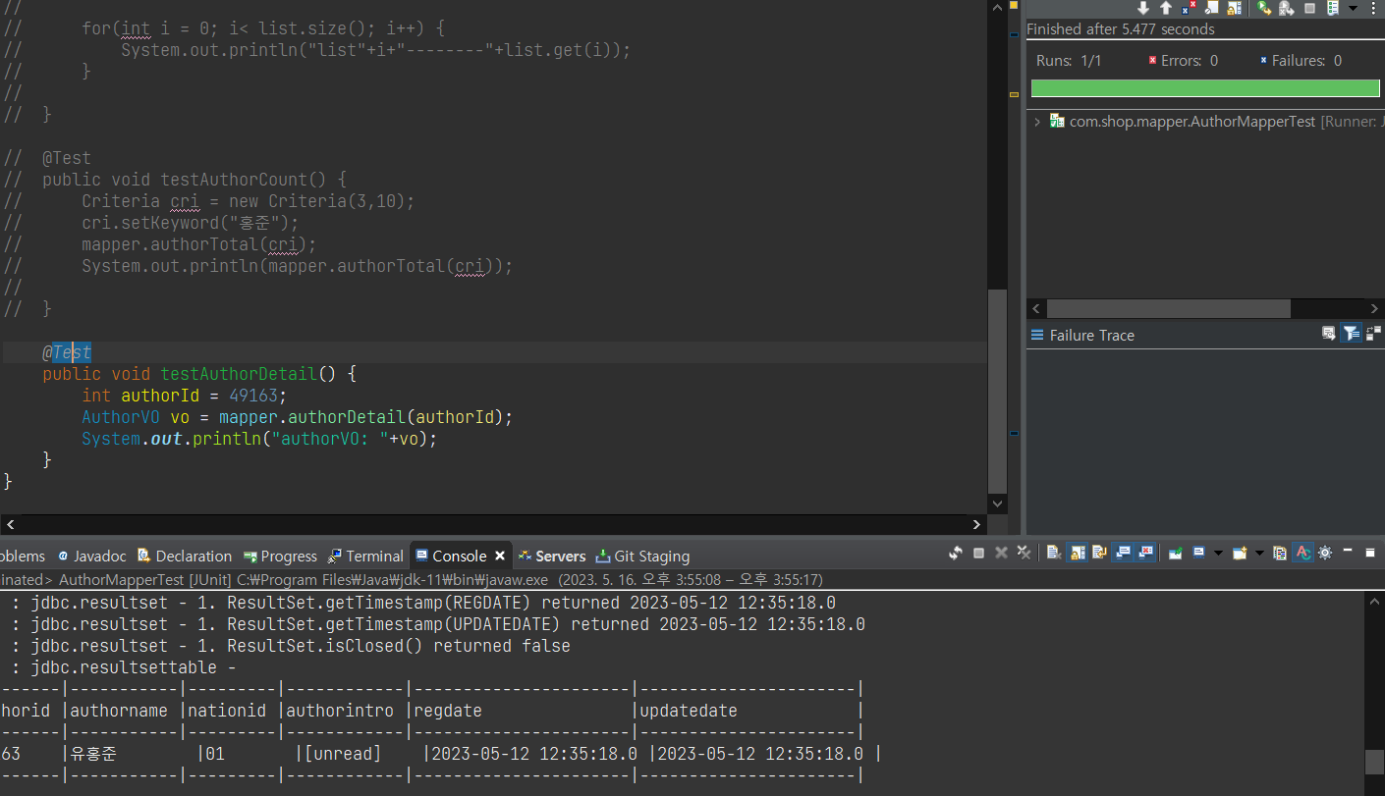Viewport: 1385px width, 796px height.
Task: Toggle show console when standard out changes
Action: pos(1123,553)
